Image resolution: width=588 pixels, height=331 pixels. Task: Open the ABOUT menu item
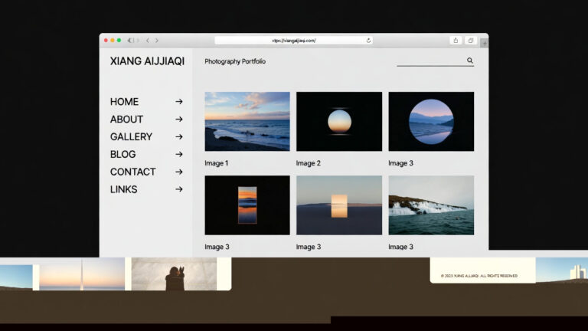tap(126, 120)
